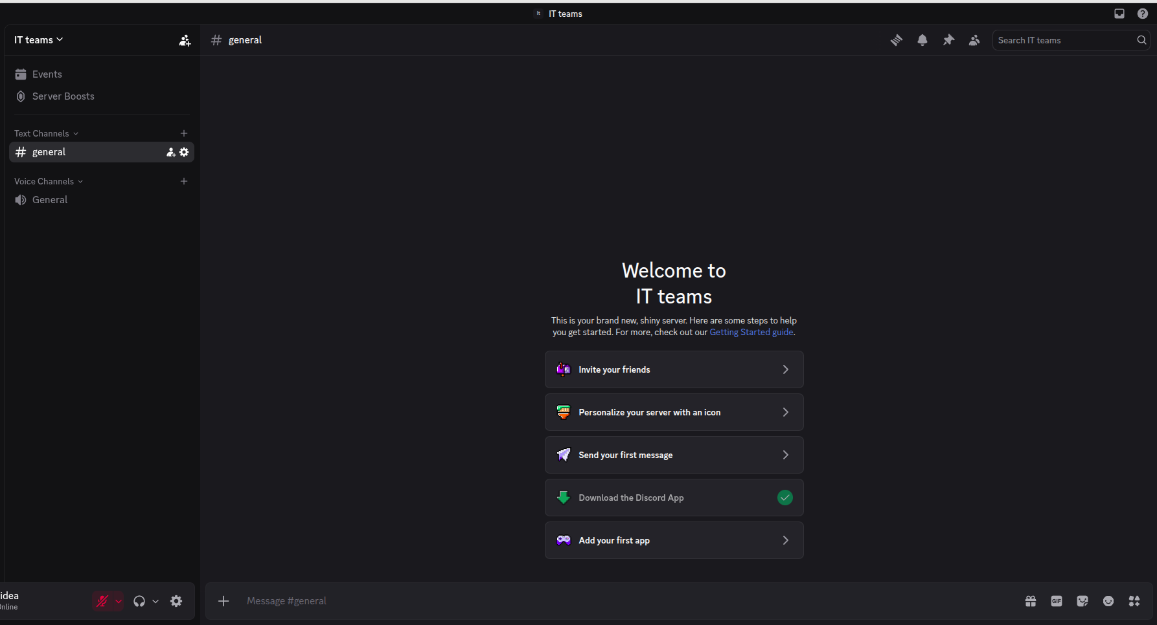The width and height of the screenshot is (1157, 625).
Task: Open the Threads panel icon
Action: pyautogui.click(x=897, y=40)
